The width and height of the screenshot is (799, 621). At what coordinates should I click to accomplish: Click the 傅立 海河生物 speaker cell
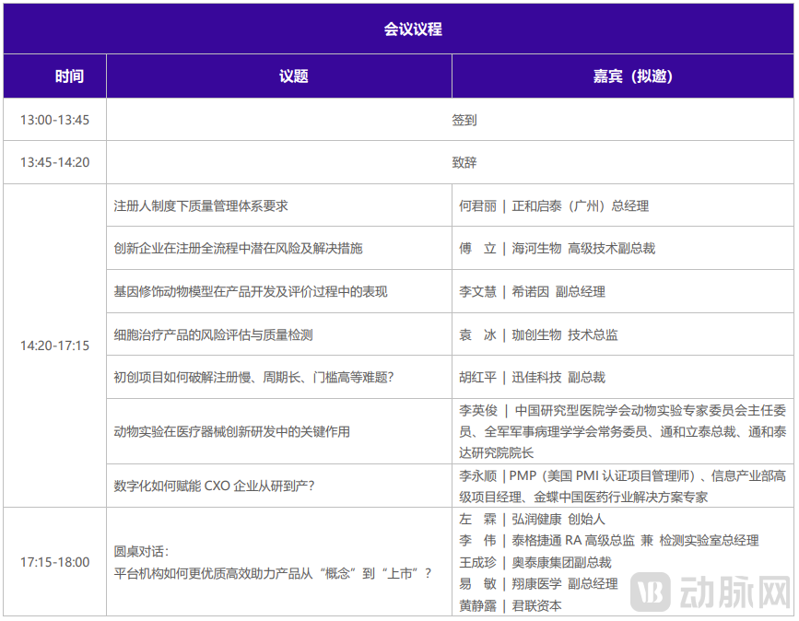(561, 249)
